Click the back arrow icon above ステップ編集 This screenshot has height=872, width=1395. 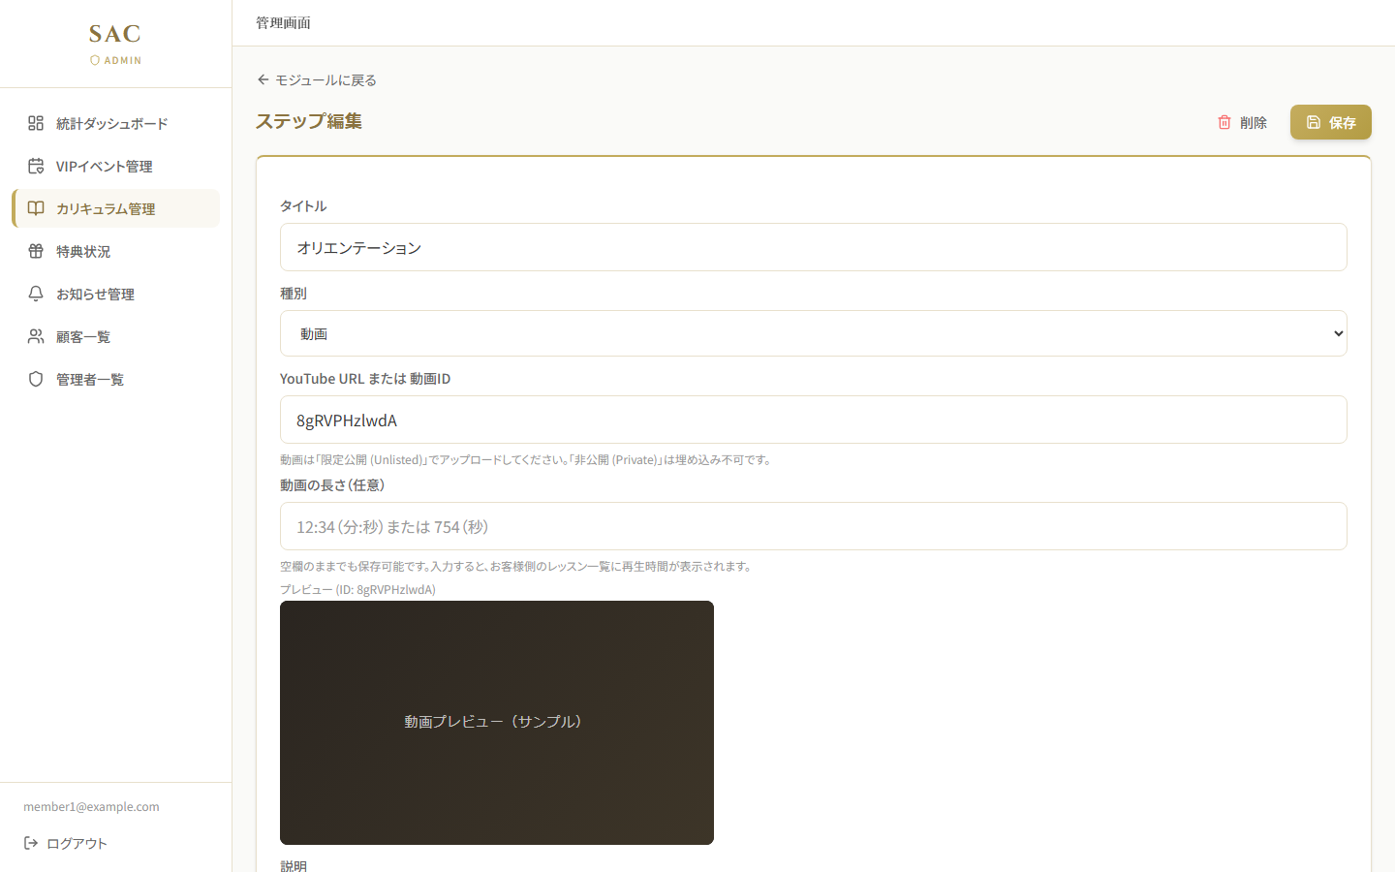[x=263, y=79]
